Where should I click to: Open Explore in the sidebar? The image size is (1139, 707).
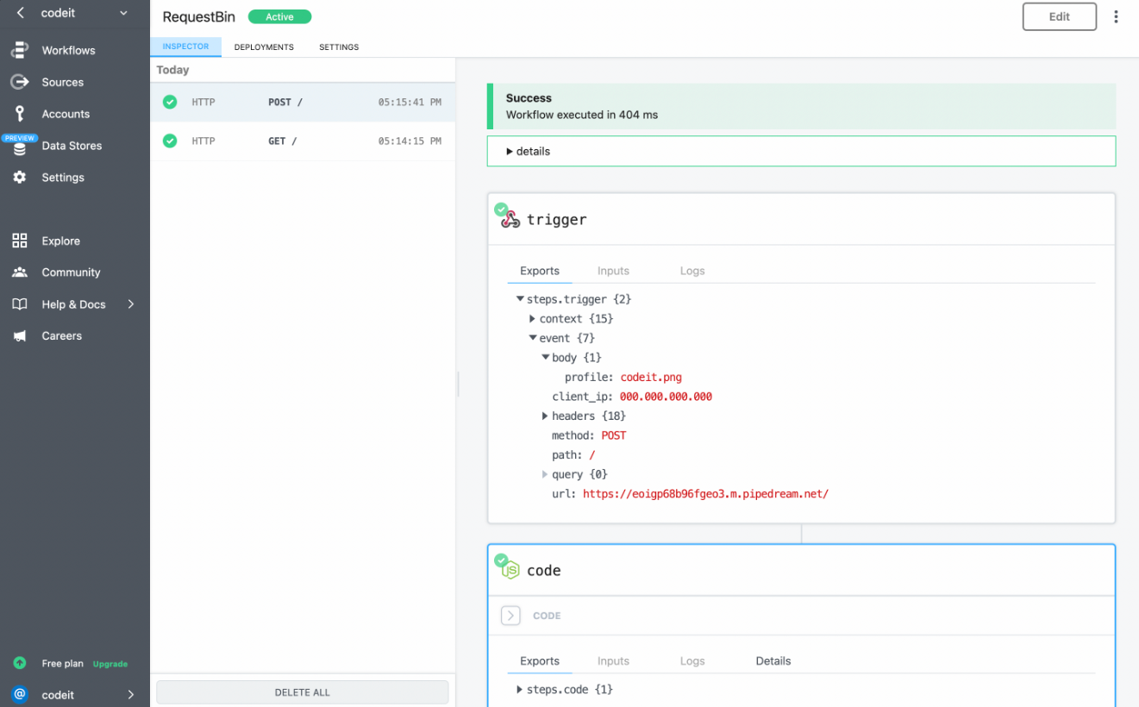(60, 241)
